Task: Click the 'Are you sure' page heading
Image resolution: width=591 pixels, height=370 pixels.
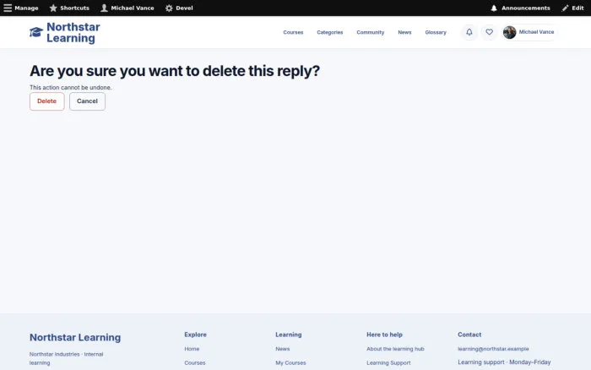Action: 175,71
